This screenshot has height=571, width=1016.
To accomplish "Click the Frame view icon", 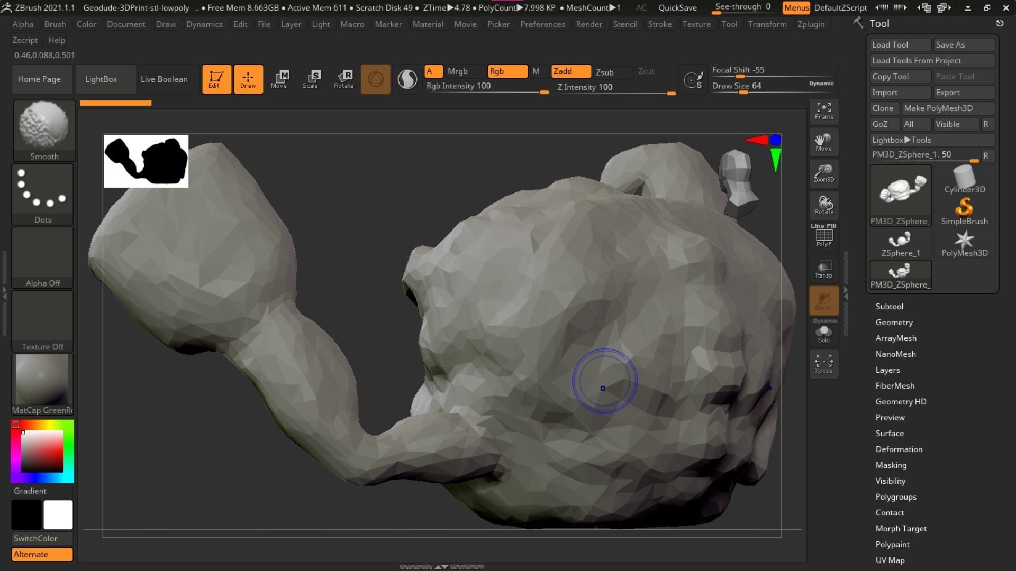I will (824, 111).
